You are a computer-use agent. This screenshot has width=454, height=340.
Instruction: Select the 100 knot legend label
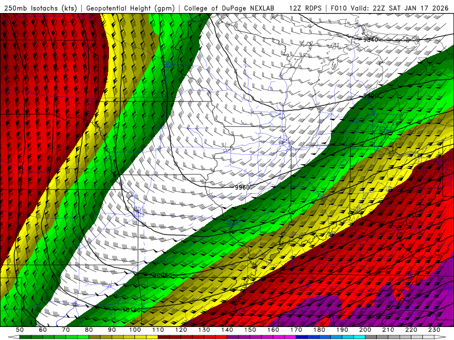135,330
